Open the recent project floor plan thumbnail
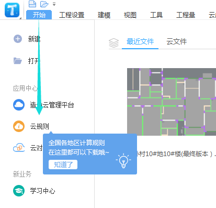The image size is (216, 208). [172, 102]
